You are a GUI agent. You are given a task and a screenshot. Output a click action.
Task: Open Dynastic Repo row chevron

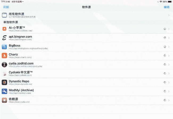169,82
